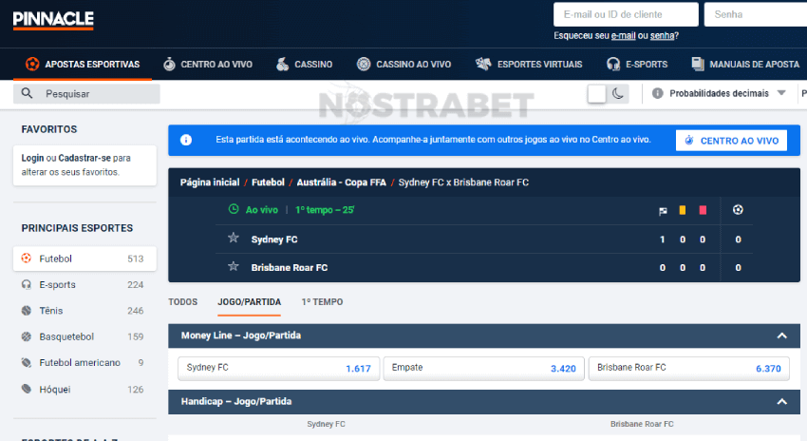The image size is (807, 441).
Task: Click the yellow card icon in scoreboard
Action: (x=683, y=210)
